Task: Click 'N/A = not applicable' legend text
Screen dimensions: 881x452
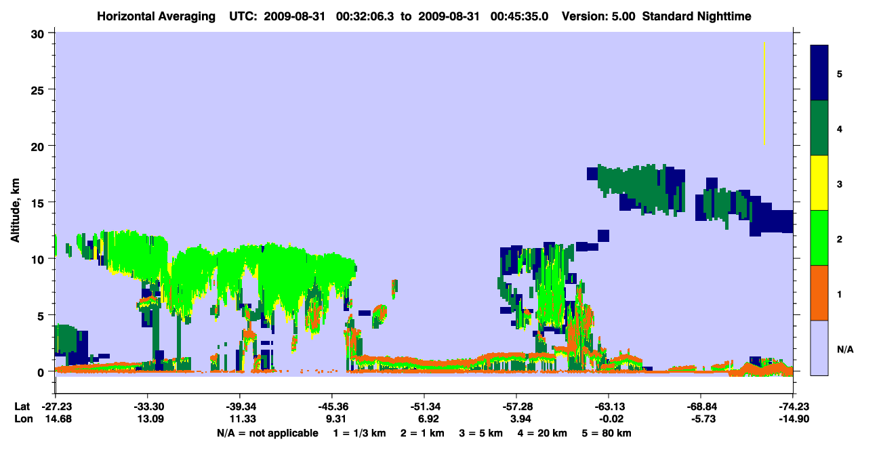Action: [267, 433]
